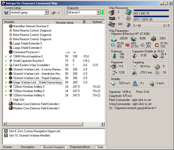Screen dimensions: 174x150
Task: Click the empty High Slot icon
Action: tap(11, 99)
